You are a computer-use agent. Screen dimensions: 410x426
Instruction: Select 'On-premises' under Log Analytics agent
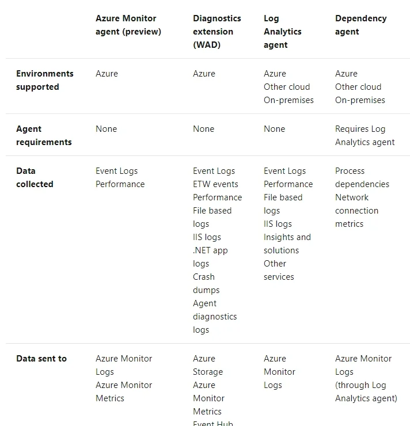[x=288, y=100]
